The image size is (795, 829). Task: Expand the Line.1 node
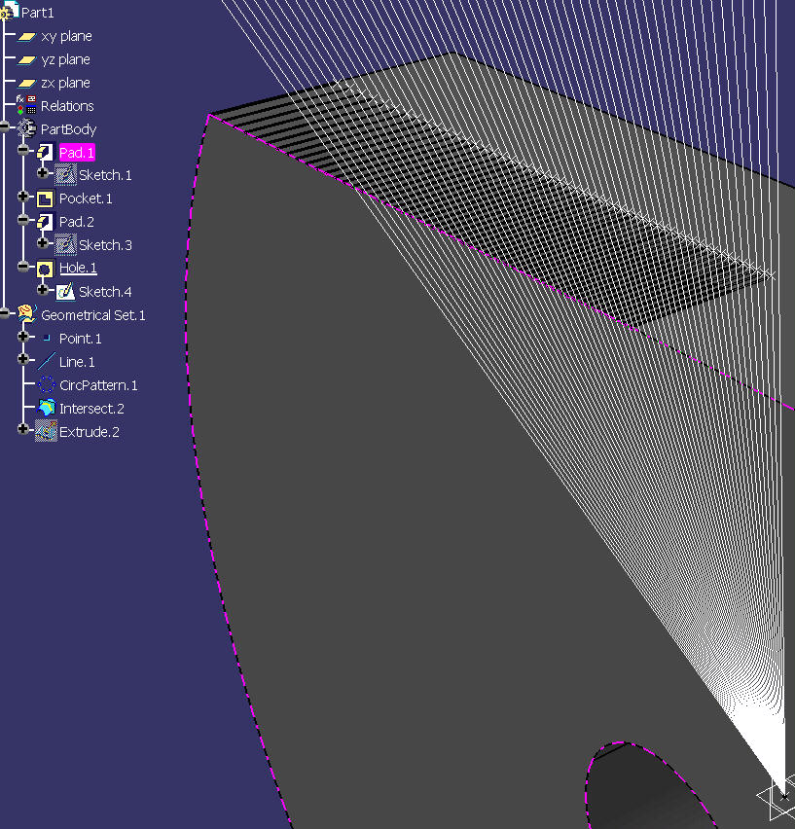click(x=22, y=359)
